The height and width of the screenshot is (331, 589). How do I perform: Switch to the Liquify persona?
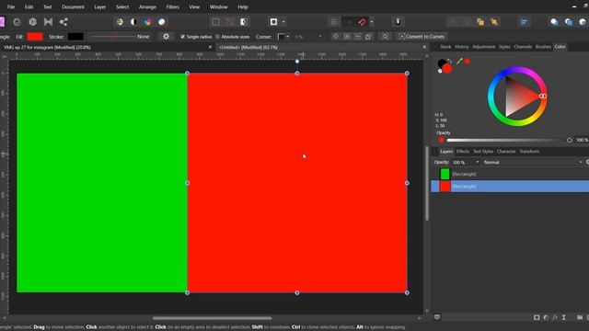(17, 22)
